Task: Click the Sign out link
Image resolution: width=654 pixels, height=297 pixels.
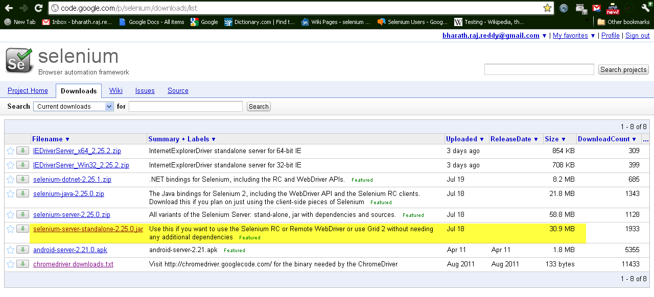Action: point(637,36)
